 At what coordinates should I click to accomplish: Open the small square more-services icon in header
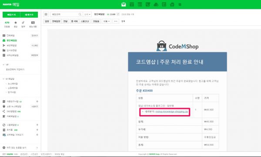tap(180, 4)
